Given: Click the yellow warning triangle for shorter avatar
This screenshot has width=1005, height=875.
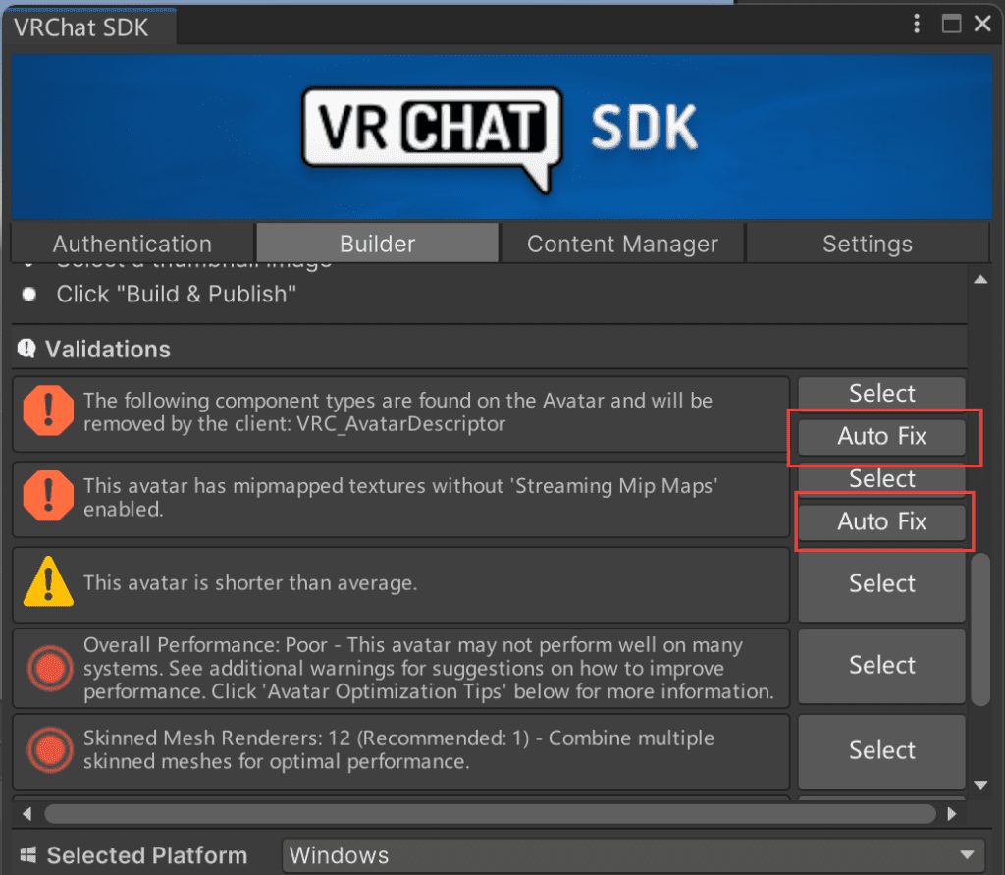Looking at the screenshot, I should coord(48,583).
